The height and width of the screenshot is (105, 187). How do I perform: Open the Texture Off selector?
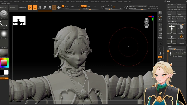[x=4, y=44]
